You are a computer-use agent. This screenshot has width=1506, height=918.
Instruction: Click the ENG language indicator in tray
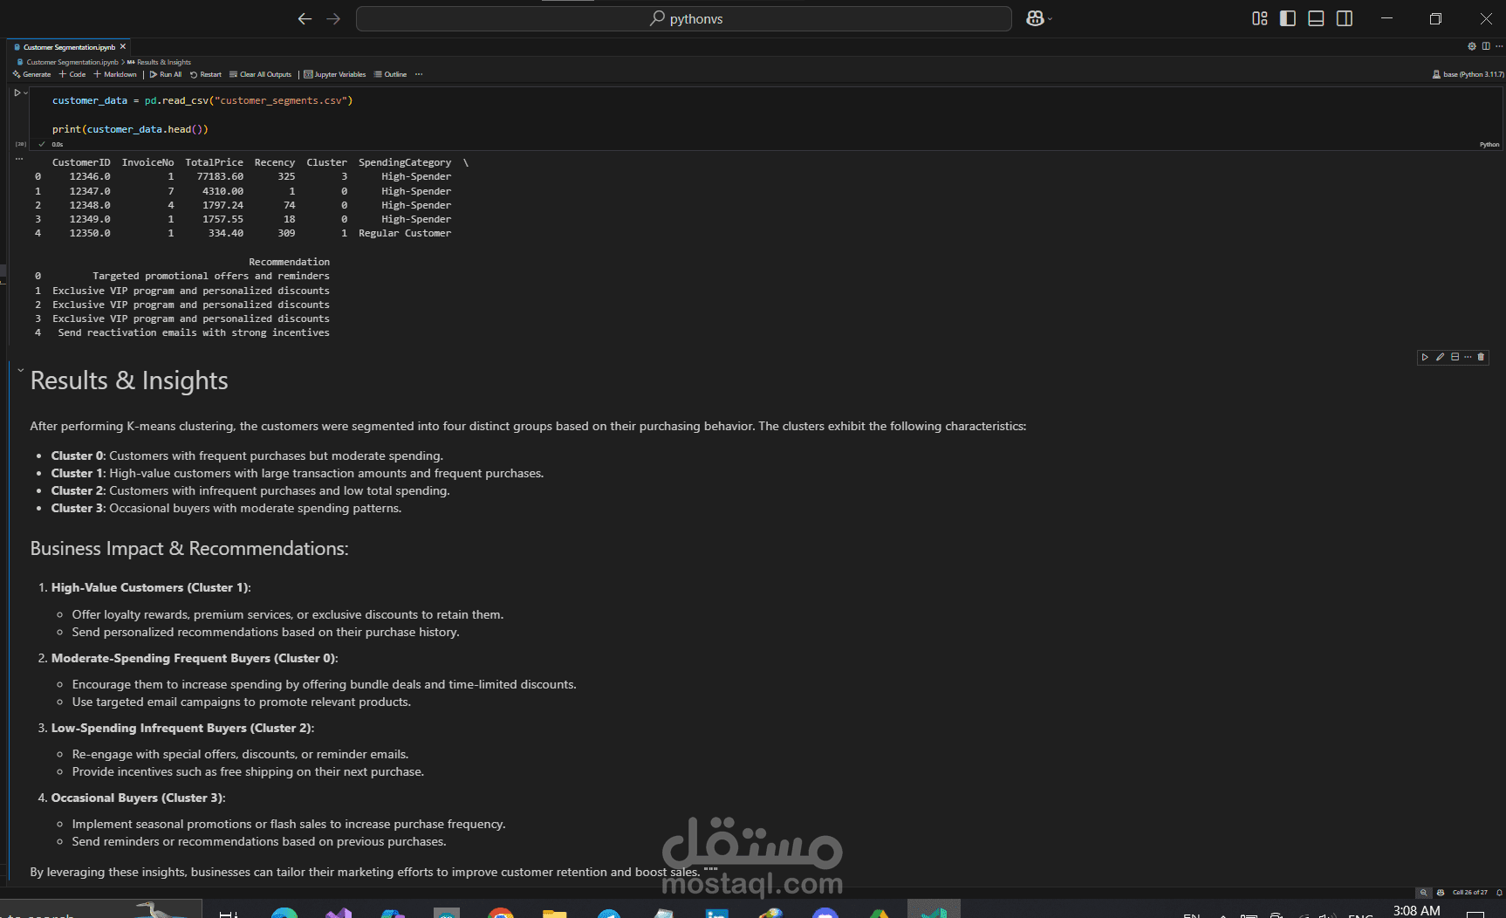[1360, 915]
